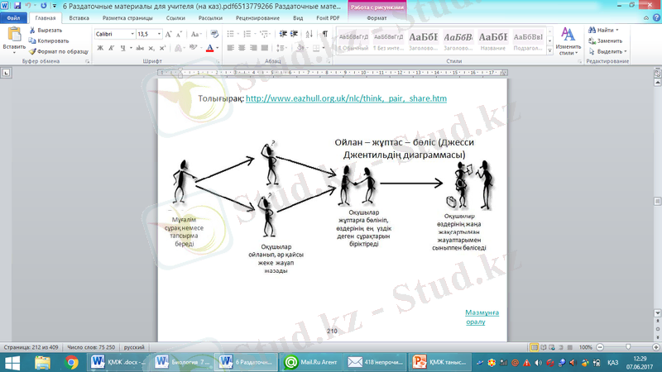Click the bulleted list icon
This screenshot has width=662, height=372.
[x=231, y=34]
